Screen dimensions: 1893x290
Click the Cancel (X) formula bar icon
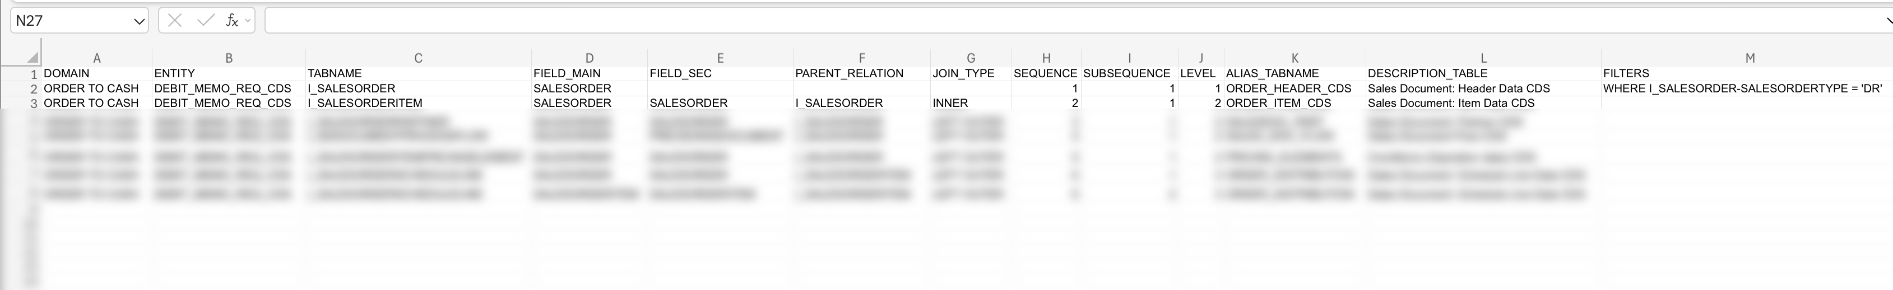[174, 21]
